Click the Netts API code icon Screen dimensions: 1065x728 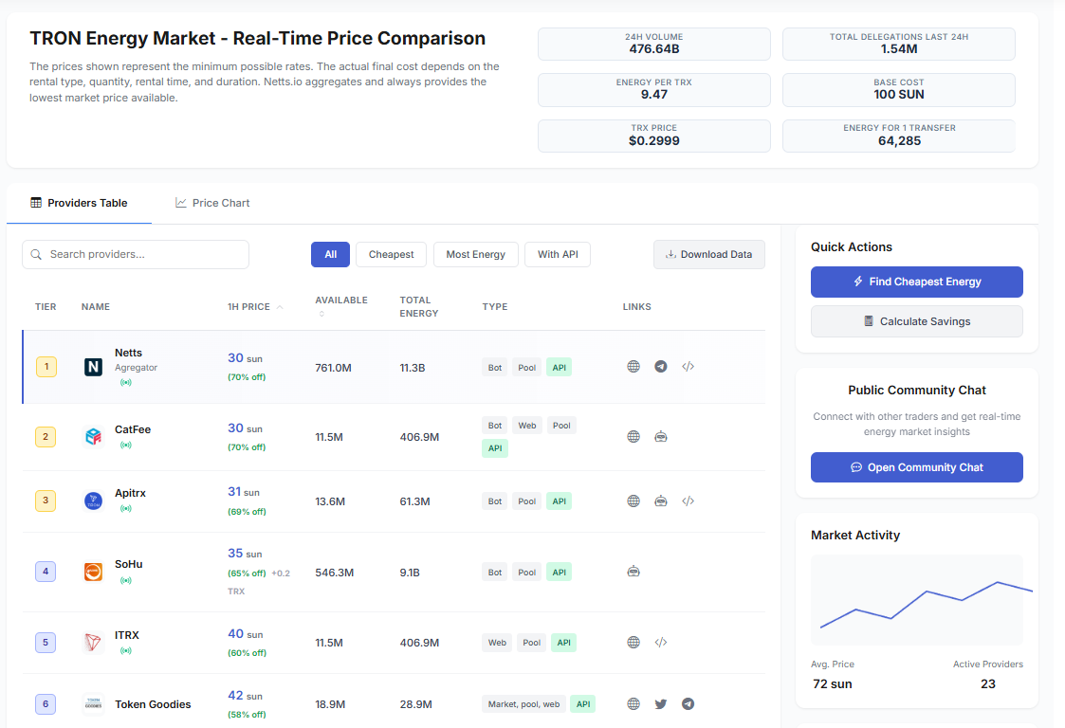click(x=689, y=367)
